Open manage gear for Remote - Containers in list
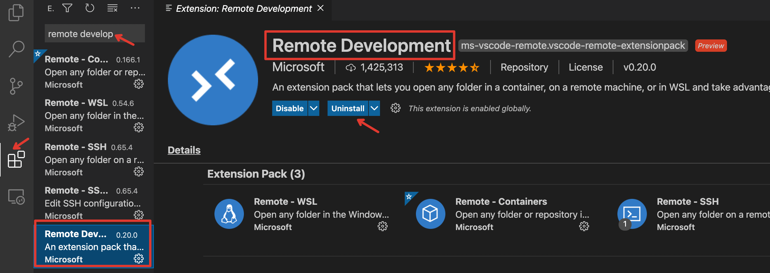770x273 pixels. click(x=139, y=84)
